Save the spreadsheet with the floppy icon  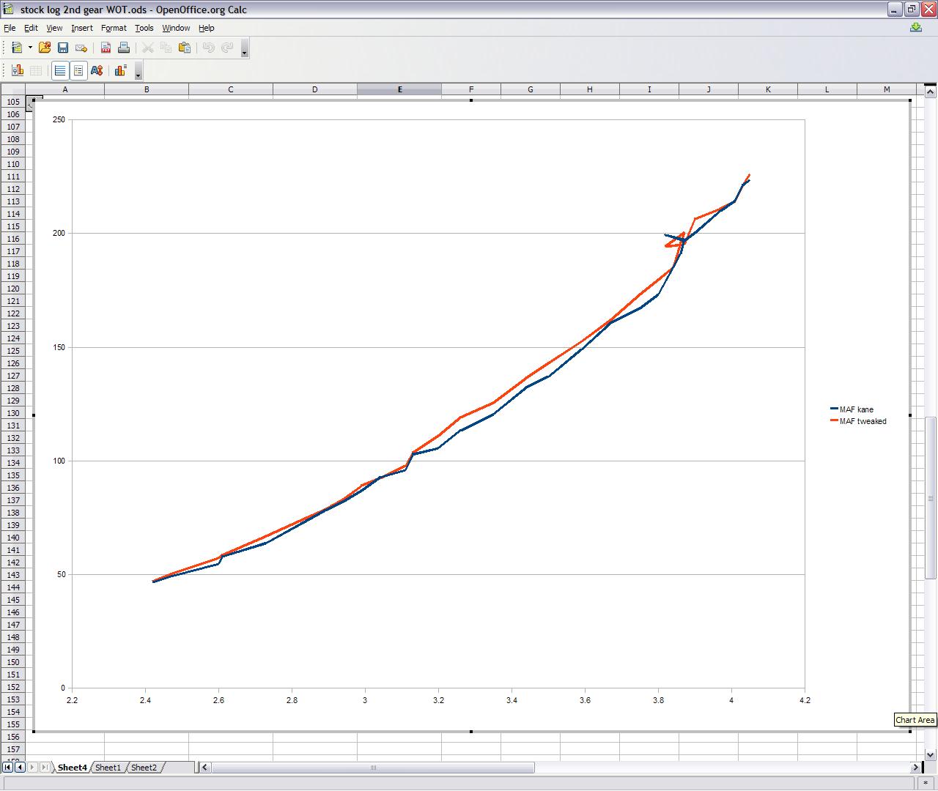(x=63, y=48)
